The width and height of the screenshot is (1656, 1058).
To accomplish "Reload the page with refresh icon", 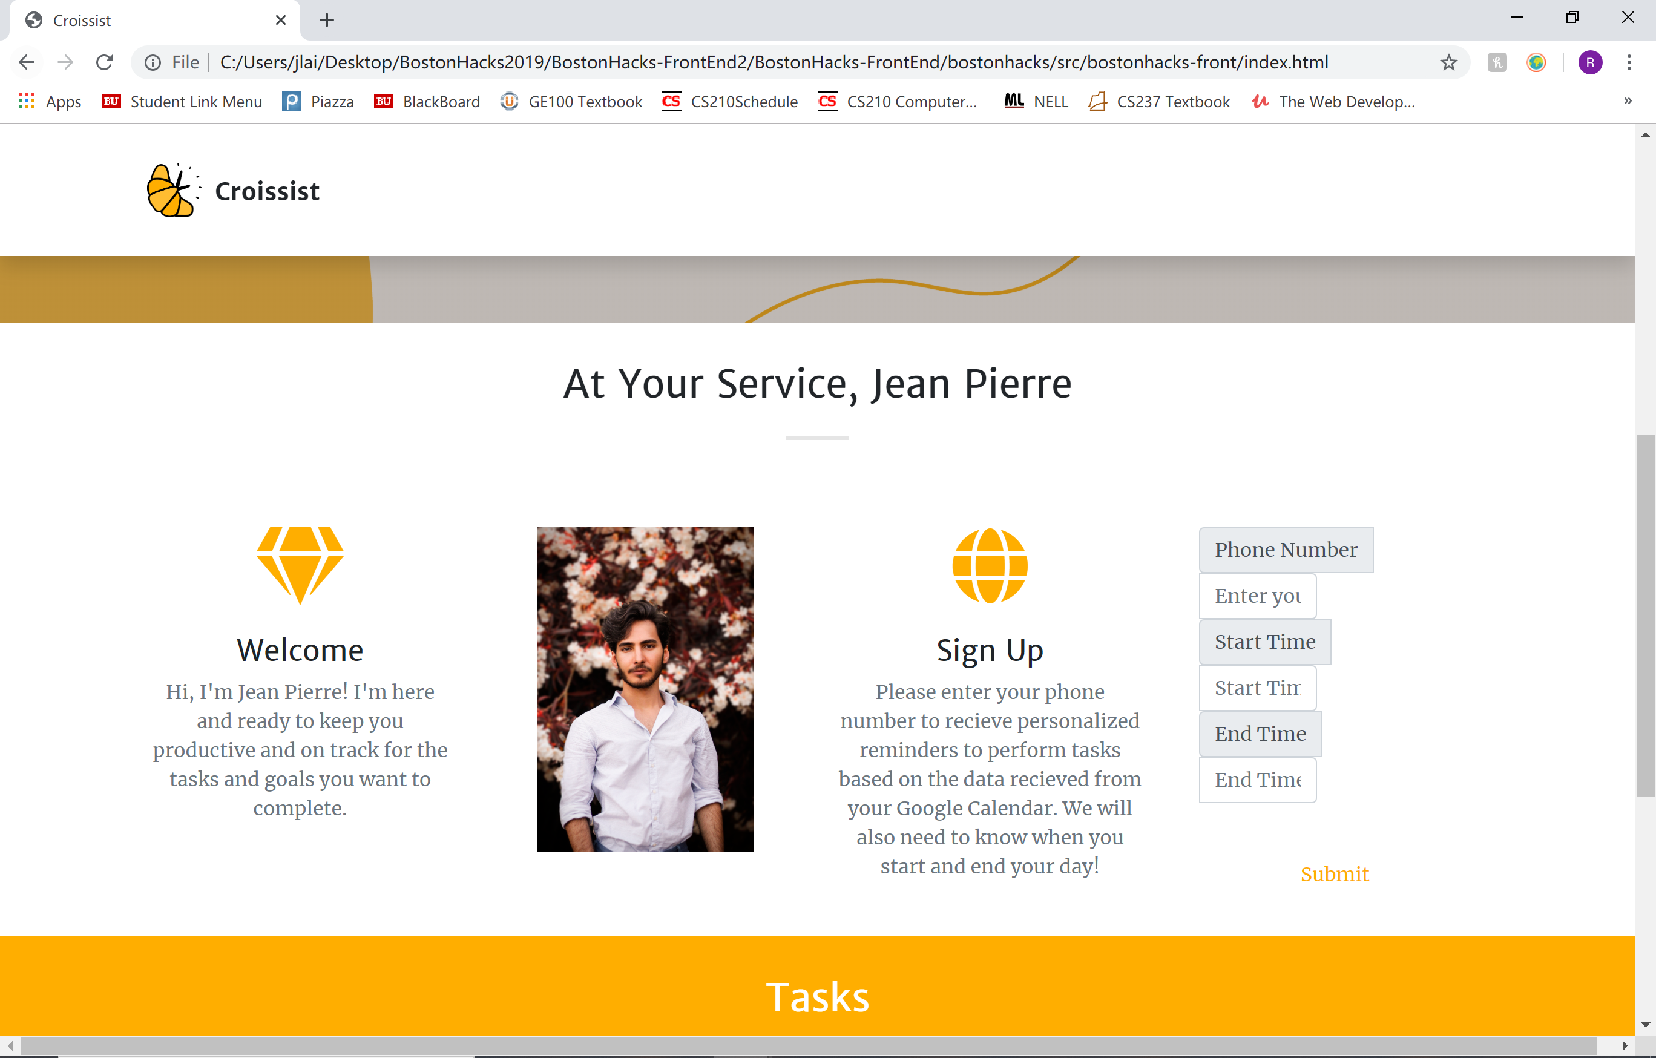I will point(105,62).
